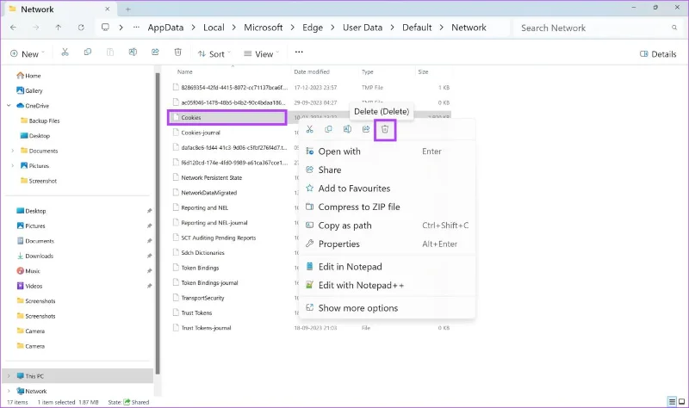This screenshot has height=408, width=689.
Task: Open Gallery in the sidebar
Action: [29, 90]
